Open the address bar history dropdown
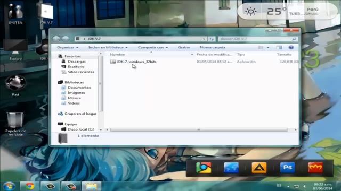The image size is (341, 191). [x=204, y=39]
